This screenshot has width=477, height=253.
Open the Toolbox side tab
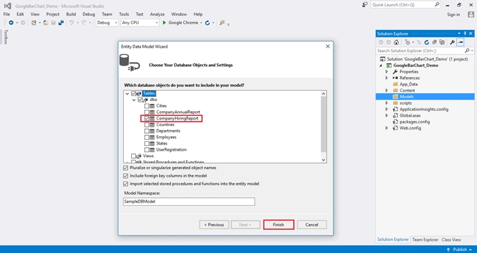(5, 37)
